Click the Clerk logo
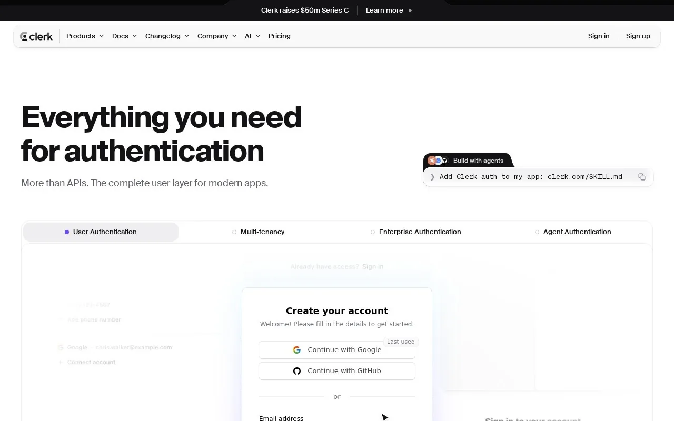This screenshot has width=674, height=421. pyautogui.click(x=36, y=36)
